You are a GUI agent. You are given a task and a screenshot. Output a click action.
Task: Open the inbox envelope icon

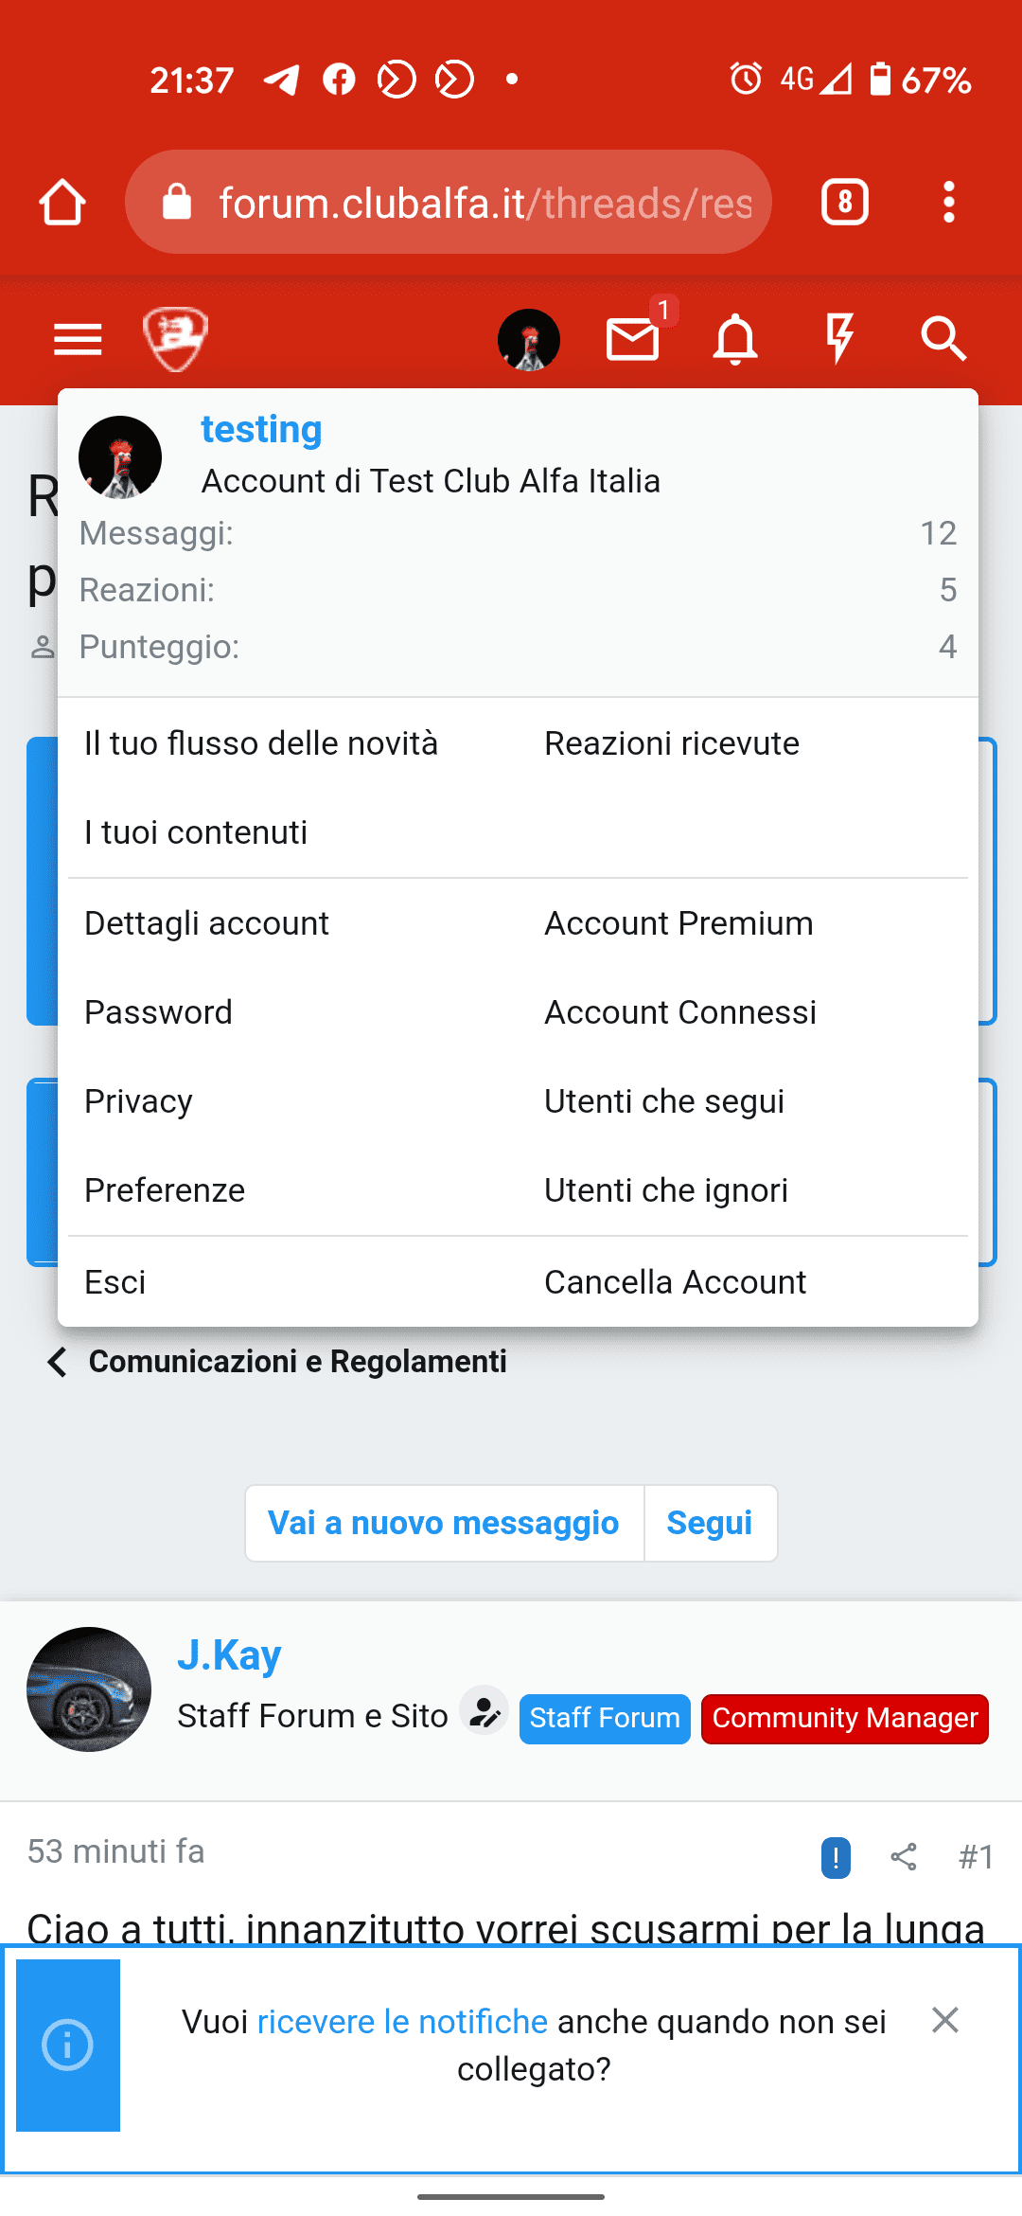[632, 339]
